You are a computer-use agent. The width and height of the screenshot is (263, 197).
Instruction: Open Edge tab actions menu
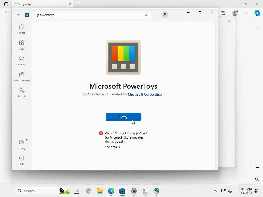point(6,4)
